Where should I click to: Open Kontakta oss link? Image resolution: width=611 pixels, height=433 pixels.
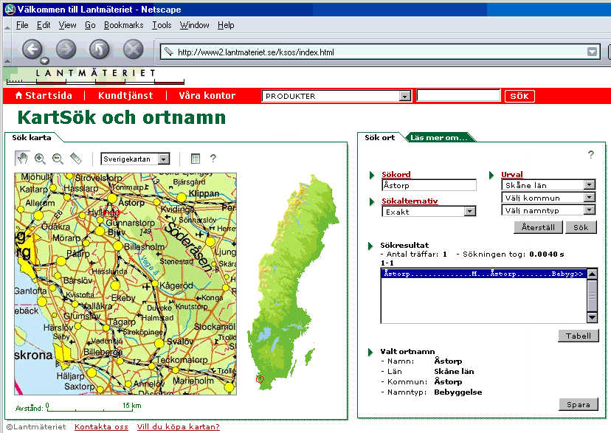[101, 427]
